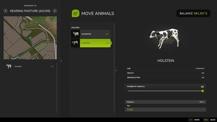Click the key icon beside MOVE
This screenshot has height=122, width=217.
[191, 120]
